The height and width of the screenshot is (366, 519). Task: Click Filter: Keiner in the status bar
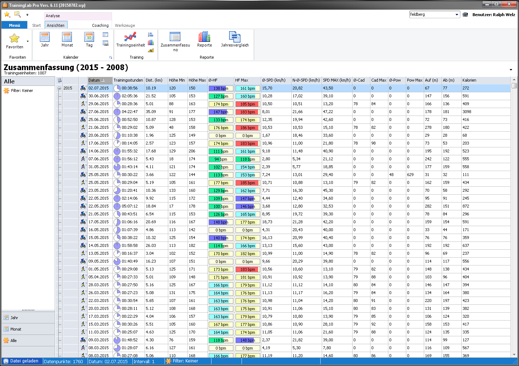(185, 361)
